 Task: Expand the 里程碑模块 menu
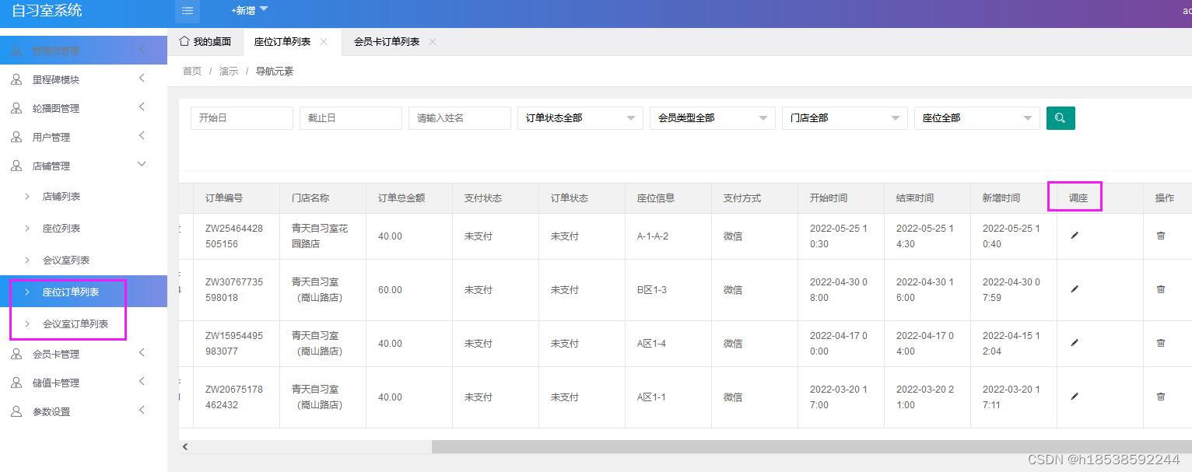tap(142, 78)
